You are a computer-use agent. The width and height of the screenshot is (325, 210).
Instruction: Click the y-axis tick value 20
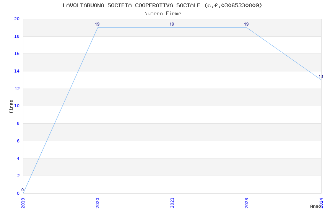[x=17, y=19]
